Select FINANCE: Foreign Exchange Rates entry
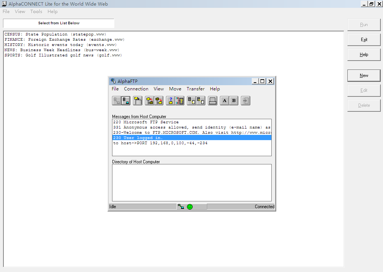Viewport: 383px width, 272px height. pyautogui.click(x=64, y=40)
